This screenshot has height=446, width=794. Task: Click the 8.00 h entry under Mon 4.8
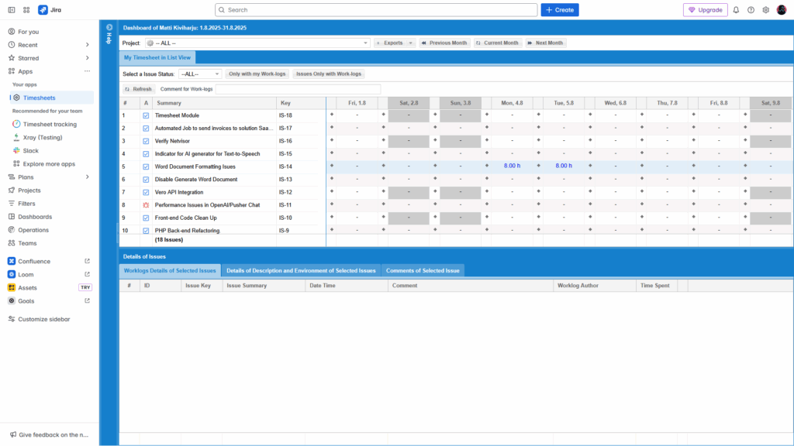(x=512, y=166)
